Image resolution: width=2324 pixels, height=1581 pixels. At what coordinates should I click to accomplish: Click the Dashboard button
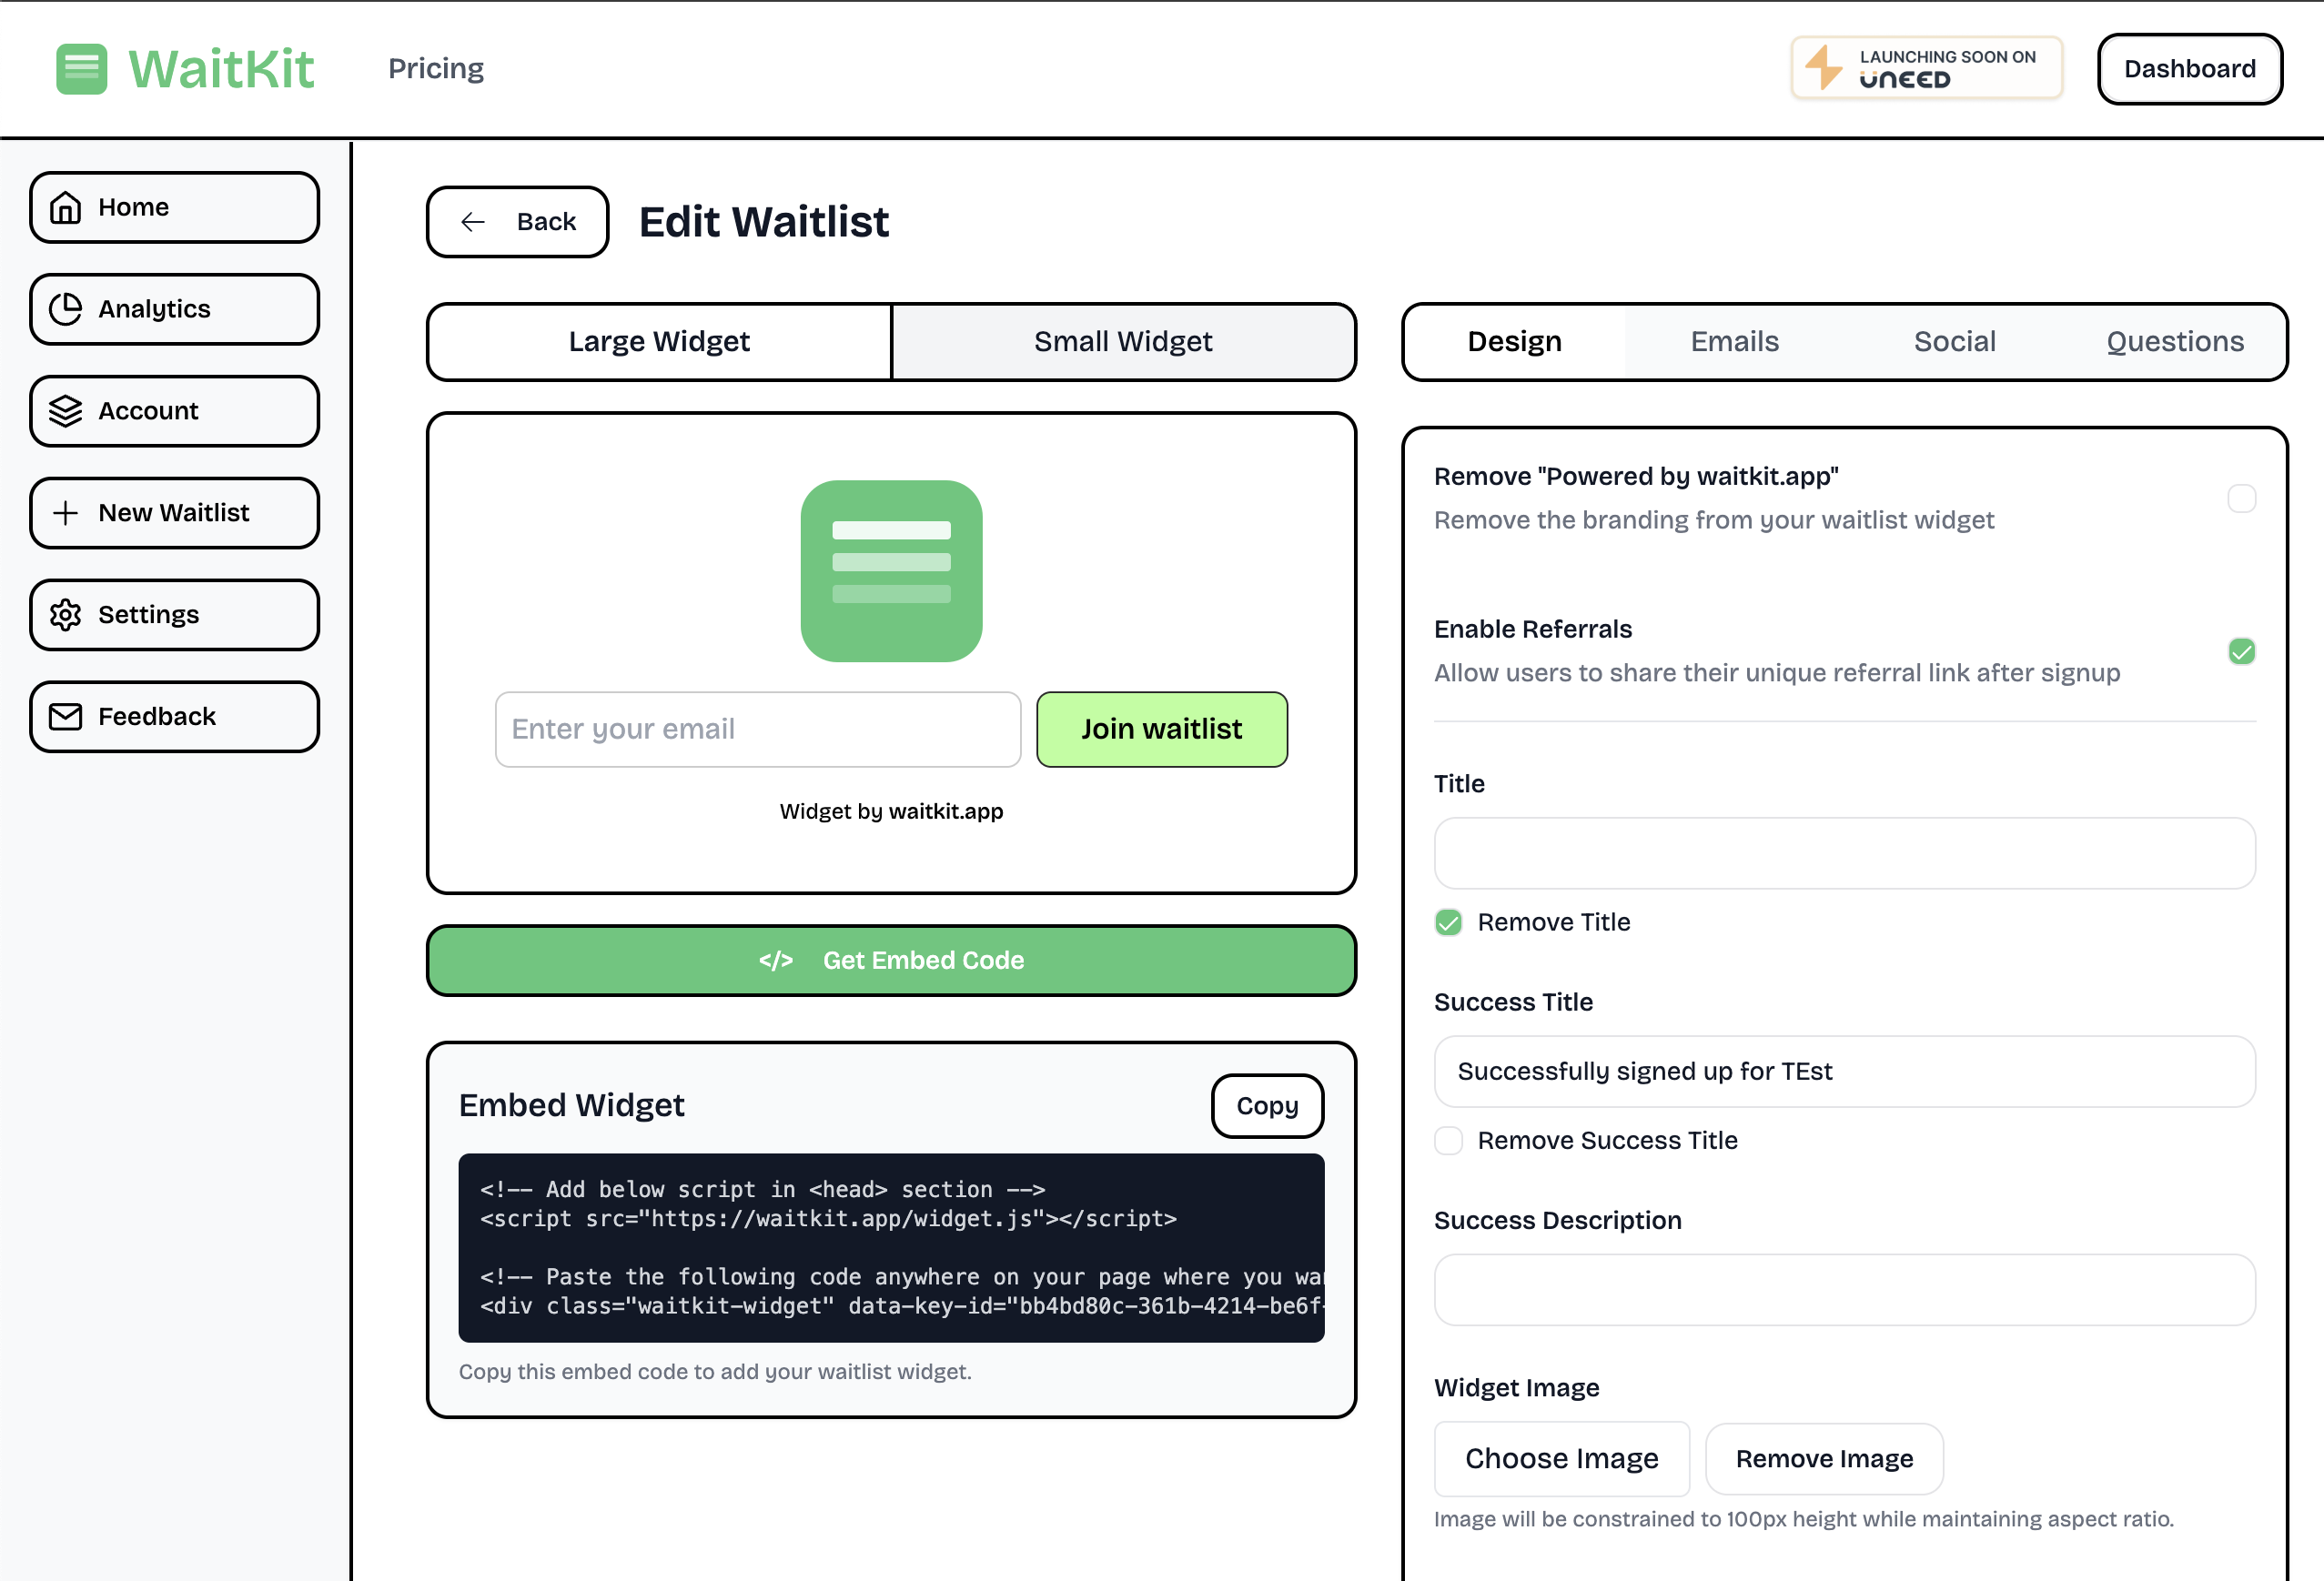pyautogui.click(x=2189, y=69)
